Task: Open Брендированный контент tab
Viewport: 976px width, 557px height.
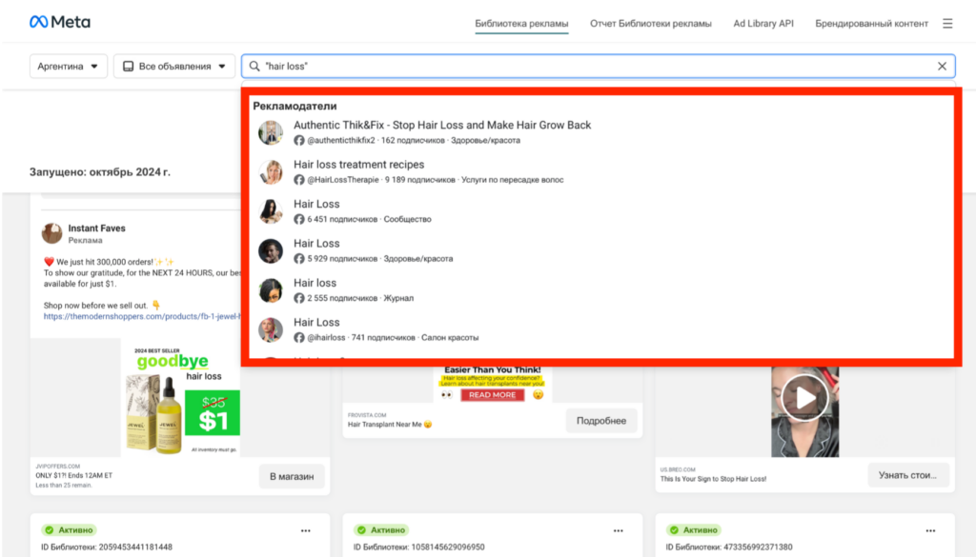Action: click(871, 24)
